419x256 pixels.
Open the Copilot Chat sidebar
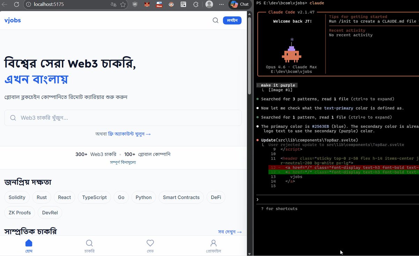click(x=240, y=5)
